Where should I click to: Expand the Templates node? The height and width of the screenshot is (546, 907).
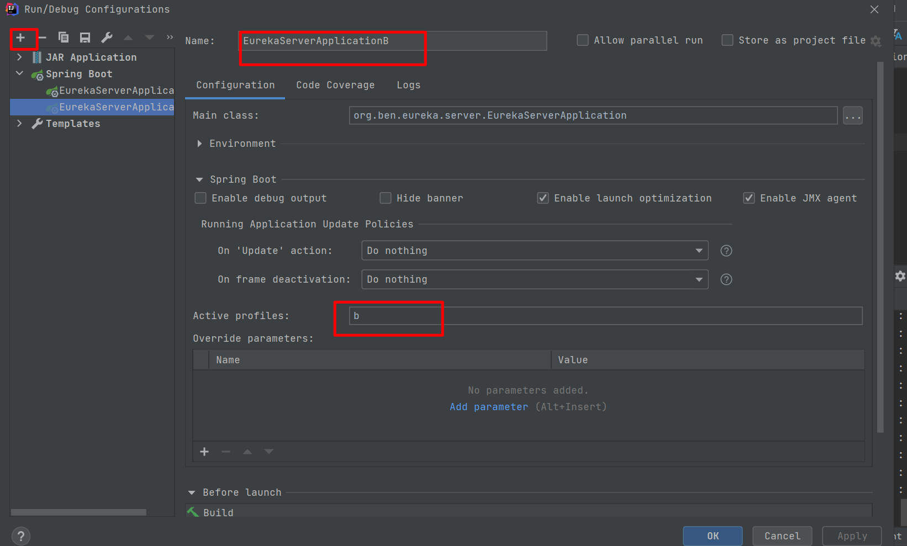point(19,123)
